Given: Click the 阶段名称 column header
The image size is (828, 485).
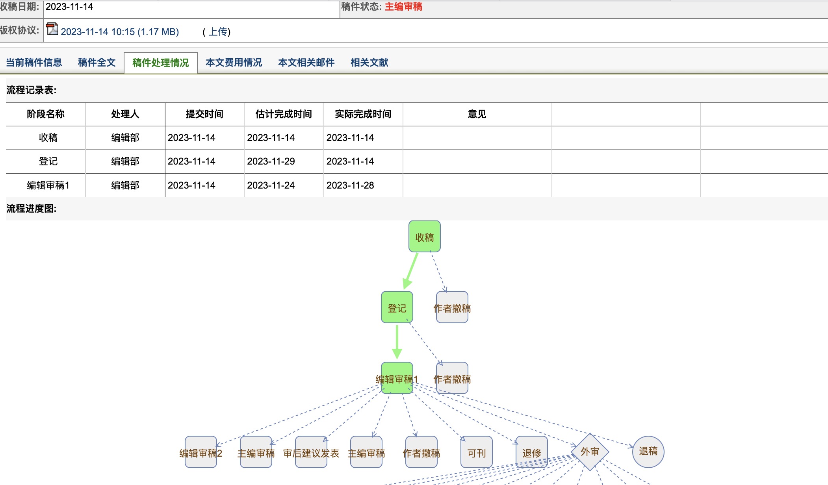Looking at the screenshot, I should tap(46, 114).
